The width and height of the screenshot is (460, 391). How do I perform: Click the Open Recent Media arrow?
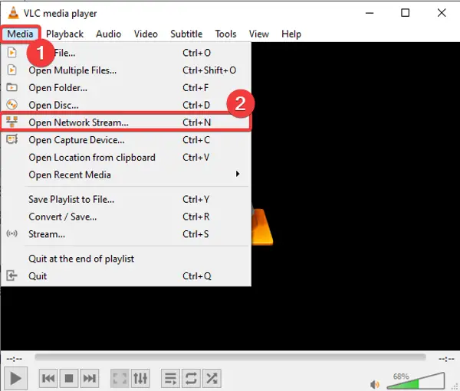[x=238, y=174]
